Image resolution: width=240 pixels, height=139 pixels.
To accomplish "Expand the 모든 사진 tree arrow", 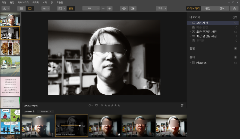I will pos(190,23).
